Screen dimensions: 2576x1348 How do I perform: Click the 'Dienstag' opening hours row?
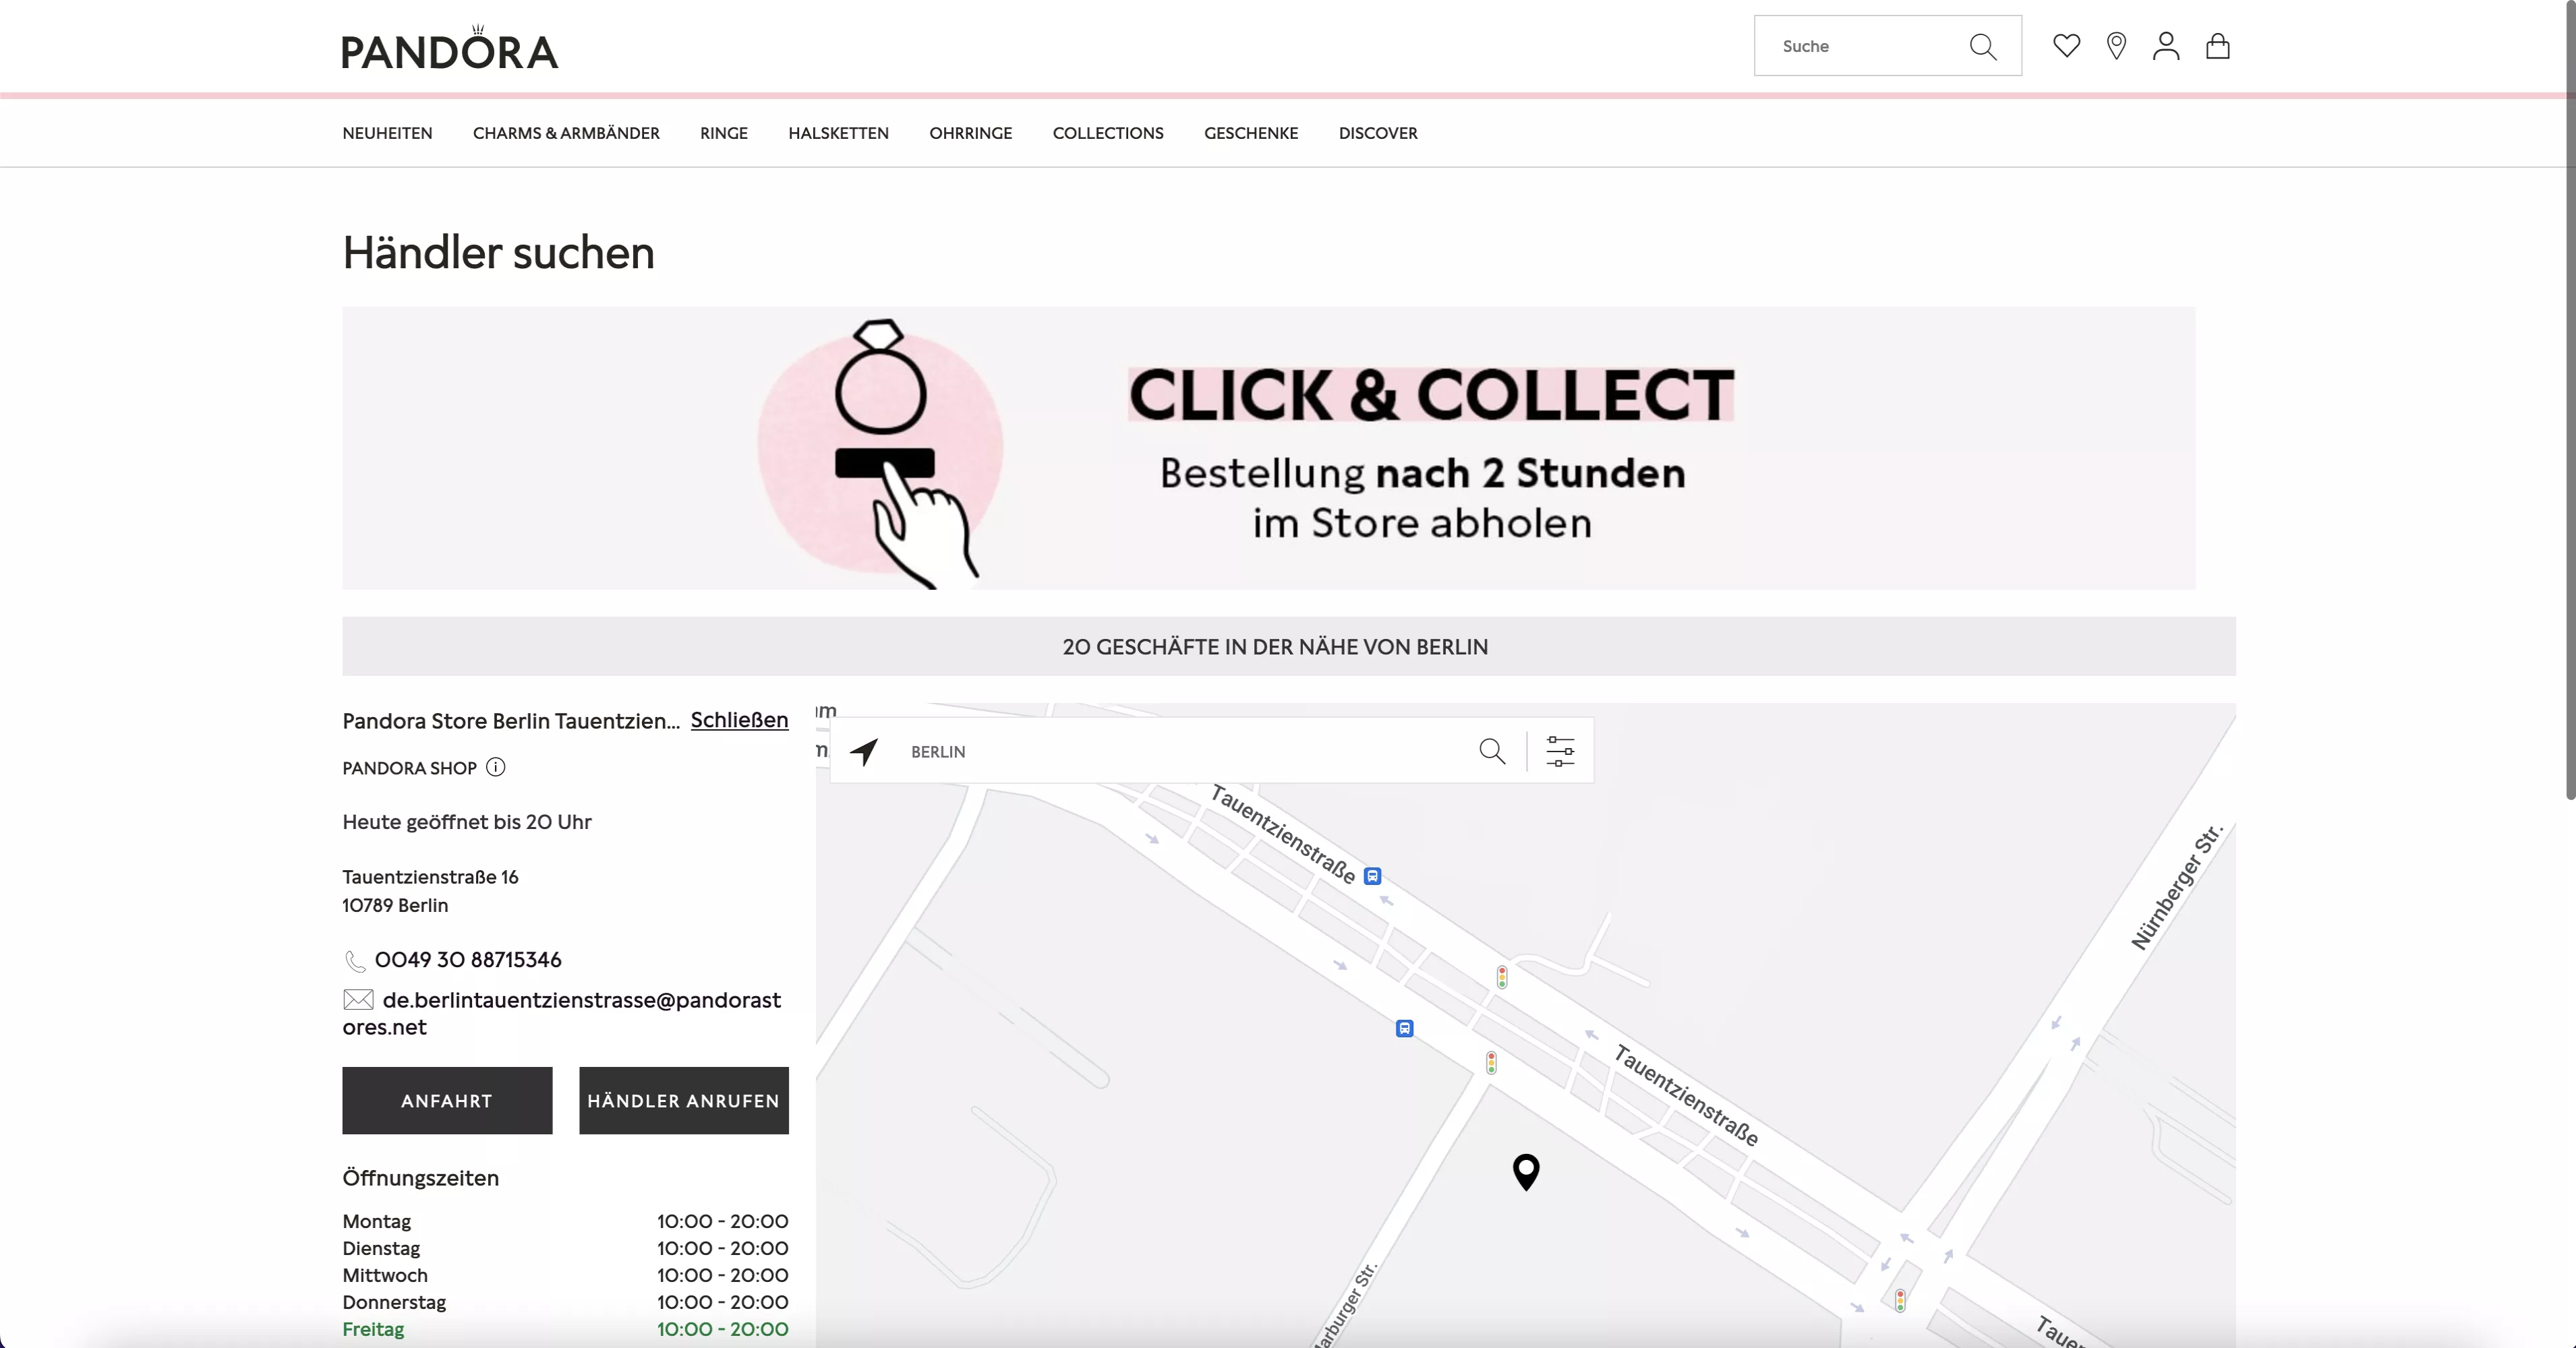(565, 1248)
